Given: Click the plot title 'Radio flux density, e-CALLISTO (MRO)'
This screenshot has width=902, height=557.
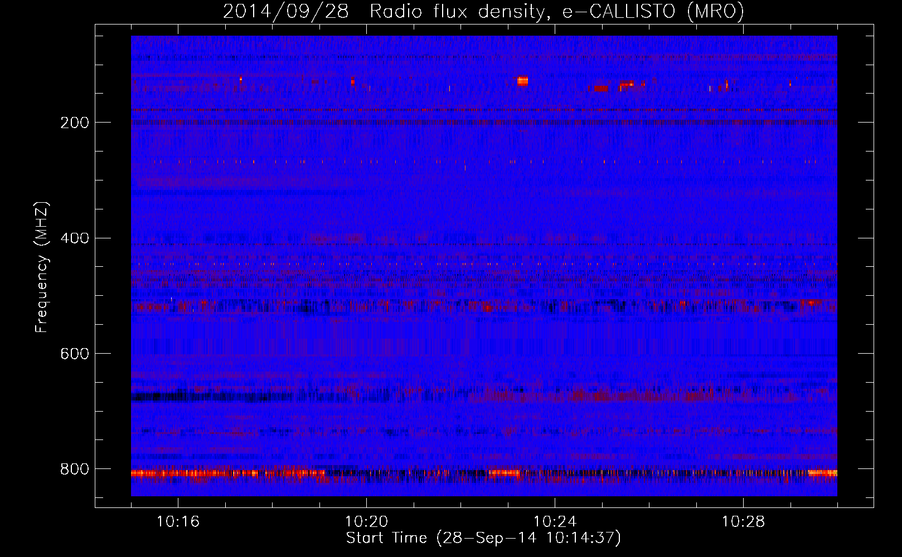Looking at the screenshot, I should pos(557,11).
